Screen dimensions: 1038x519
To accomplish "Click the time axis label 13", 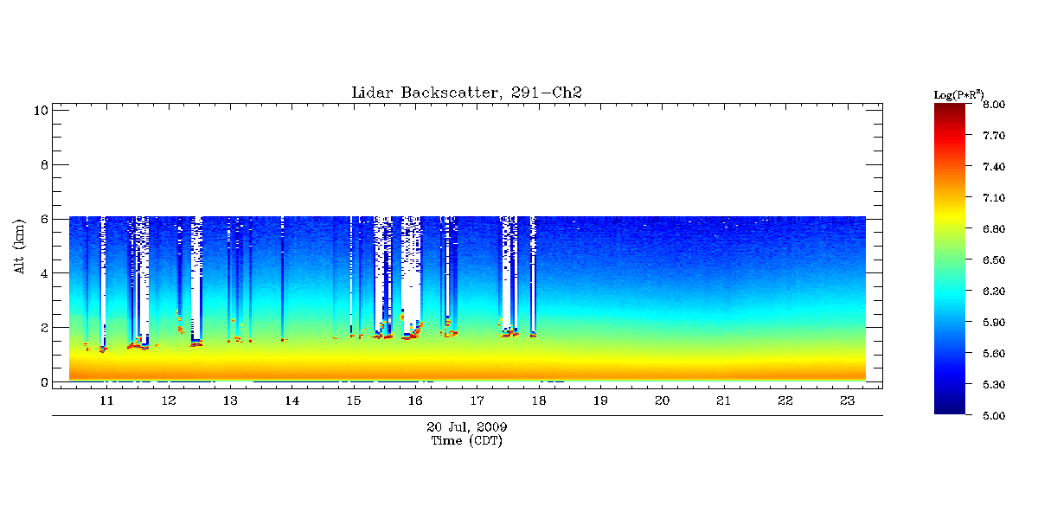I will click(x=230, y=401).
